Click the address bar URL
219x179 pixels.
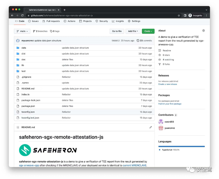[x=62, y=15]
